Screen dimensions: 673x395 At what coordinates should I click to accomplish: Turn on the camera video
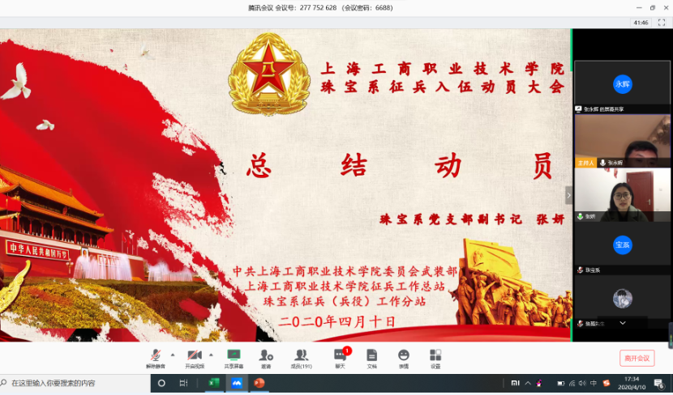[194, 356]
